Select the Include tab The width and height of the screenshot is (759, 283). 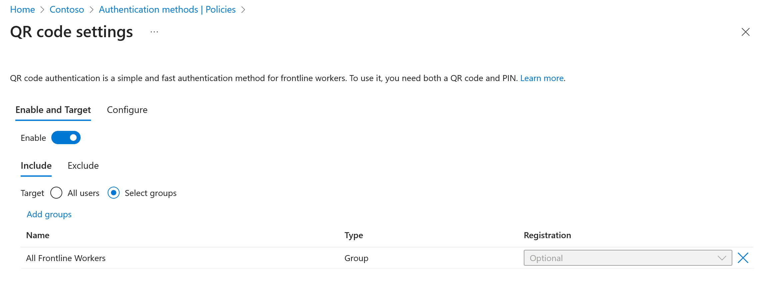(x=36, y=165)
